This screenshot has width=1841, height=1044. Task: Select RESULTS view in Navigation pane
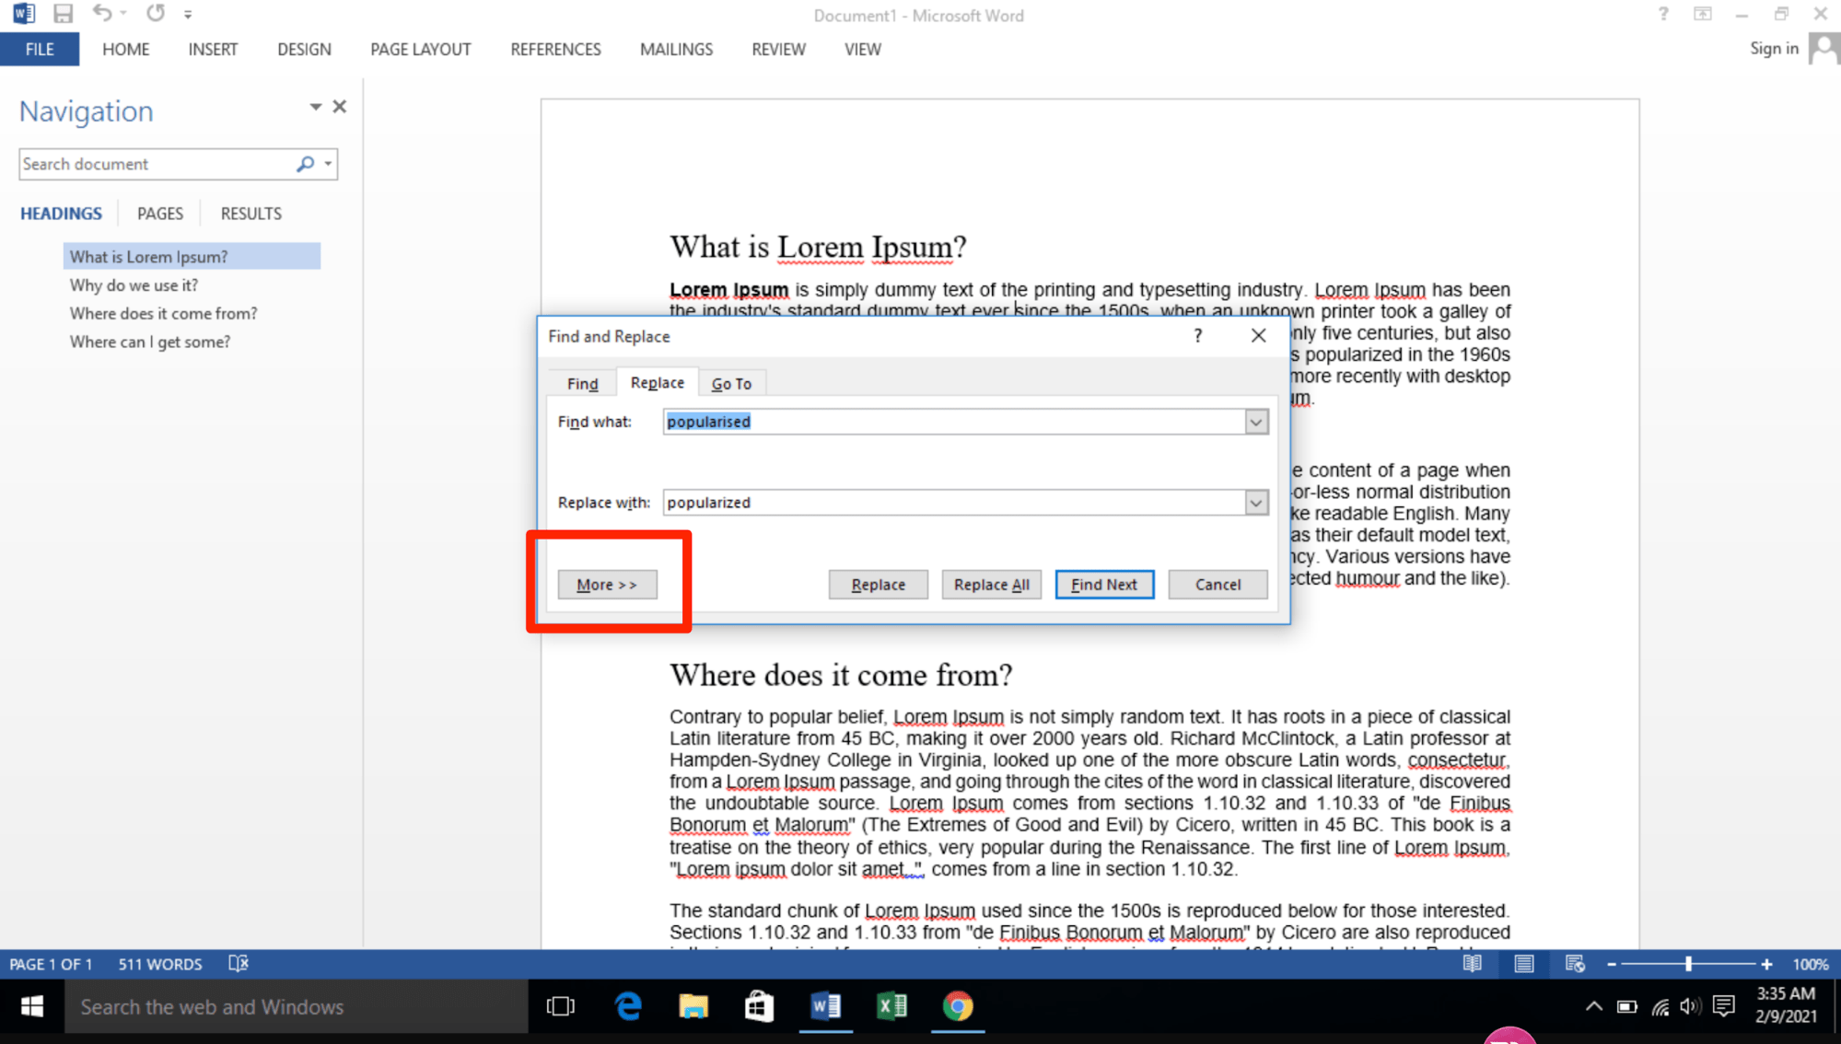(251, 213)
